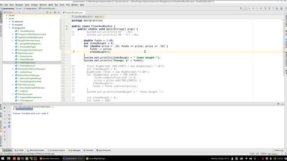Toggle soft-wrap icon in Run console
This screenshot has height=161, width=287.
[x=9, y=115]
